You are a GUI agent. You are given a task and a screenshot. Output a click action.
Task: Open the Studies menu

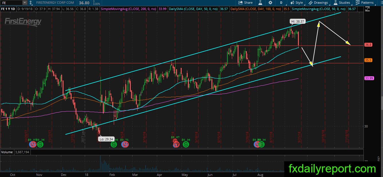click(342, 3)
